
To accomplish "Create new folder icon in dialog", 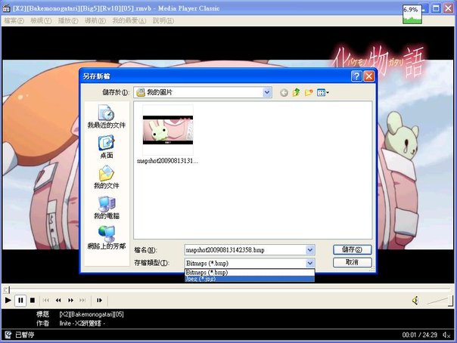I will (x=309, y=92).
